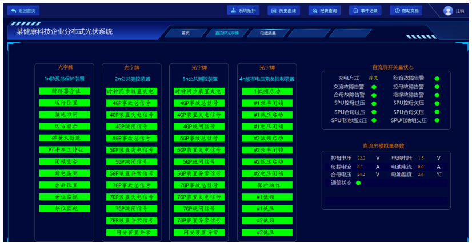Click 控母电压 value 22.2

click(361, 158)
